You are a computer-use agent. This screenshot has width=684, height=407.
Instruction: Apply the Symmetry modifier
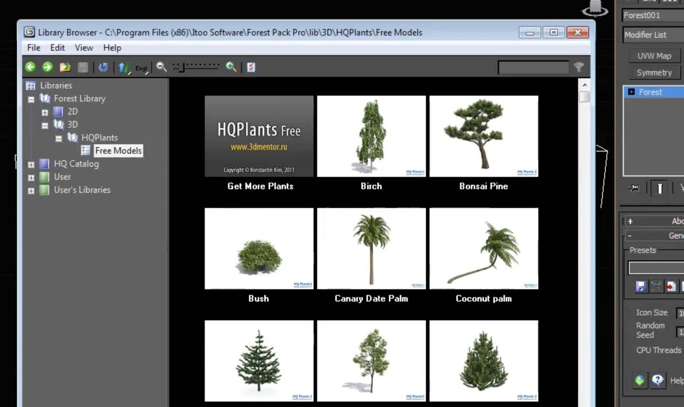(655, 72)
